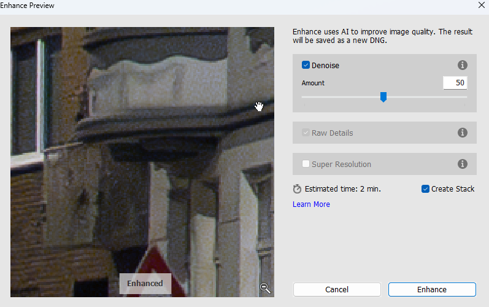The width and height of the screenshot is (489, 307).
Task: Click the Denoise label text
Action: coord(325,65)
